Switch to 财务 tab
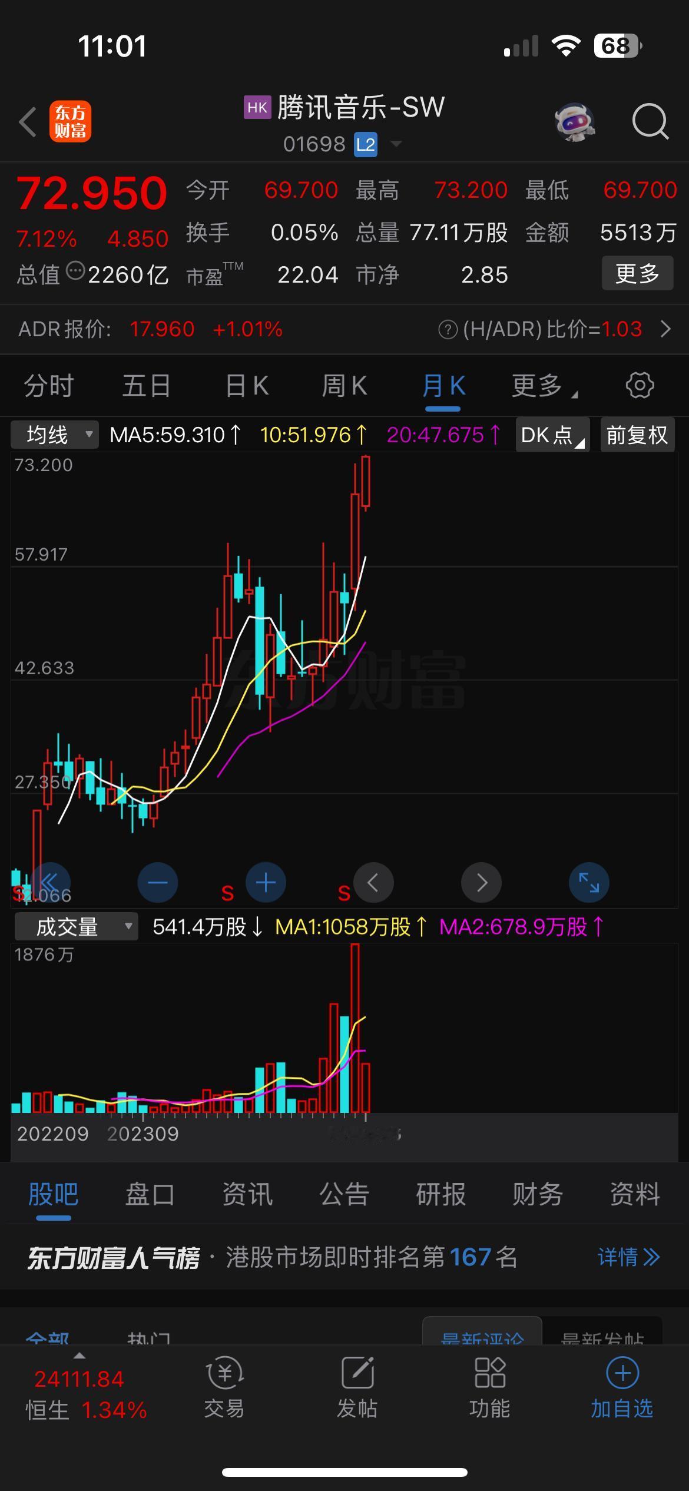Viewport: 689px width, 1491px height. pos(538,1194)
